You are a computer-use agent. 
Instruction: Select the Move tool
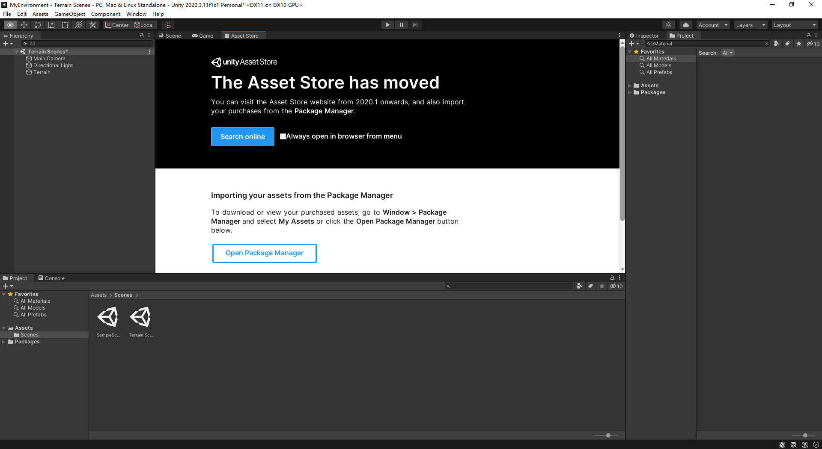point(24,25)
